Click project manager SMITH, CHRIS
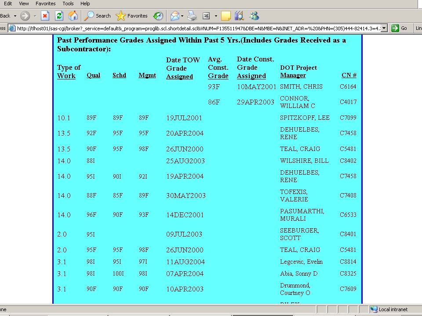 click(x=301, y=86)
